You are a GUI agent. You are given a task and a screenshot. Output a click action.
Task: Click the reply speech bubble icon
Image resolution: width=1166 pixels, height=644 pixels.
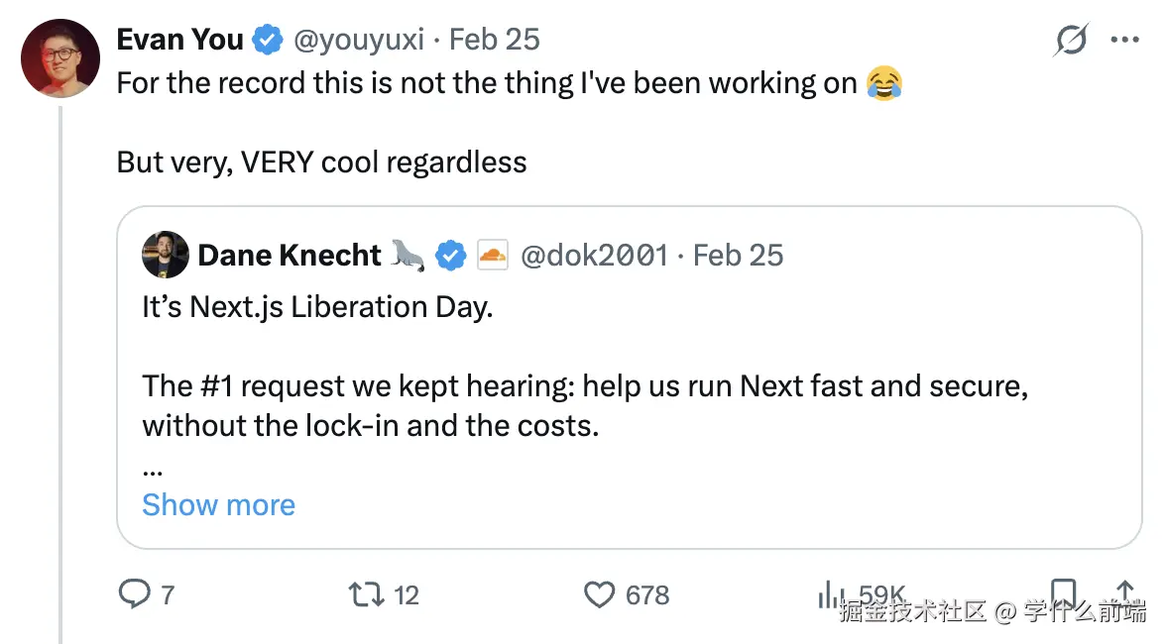[x=134, y=594]
